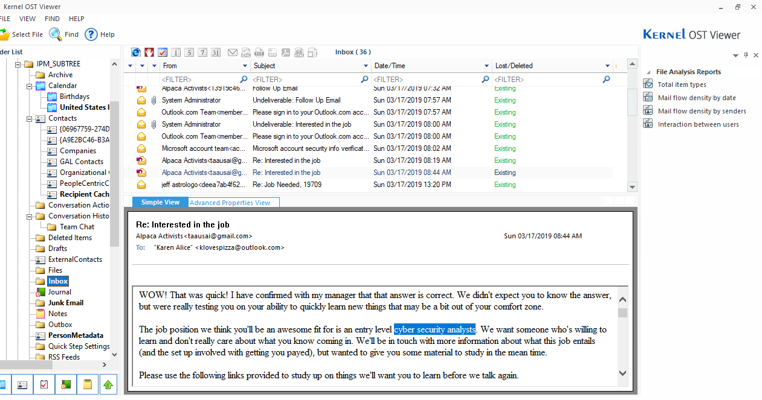The height and width of the screenshot is (400, 762).
Task: Open the From column dropdown arrow
Action: click(245, 66)
